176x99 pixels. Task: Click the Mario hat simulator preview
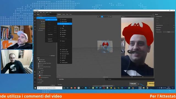[x=137, y=47]
